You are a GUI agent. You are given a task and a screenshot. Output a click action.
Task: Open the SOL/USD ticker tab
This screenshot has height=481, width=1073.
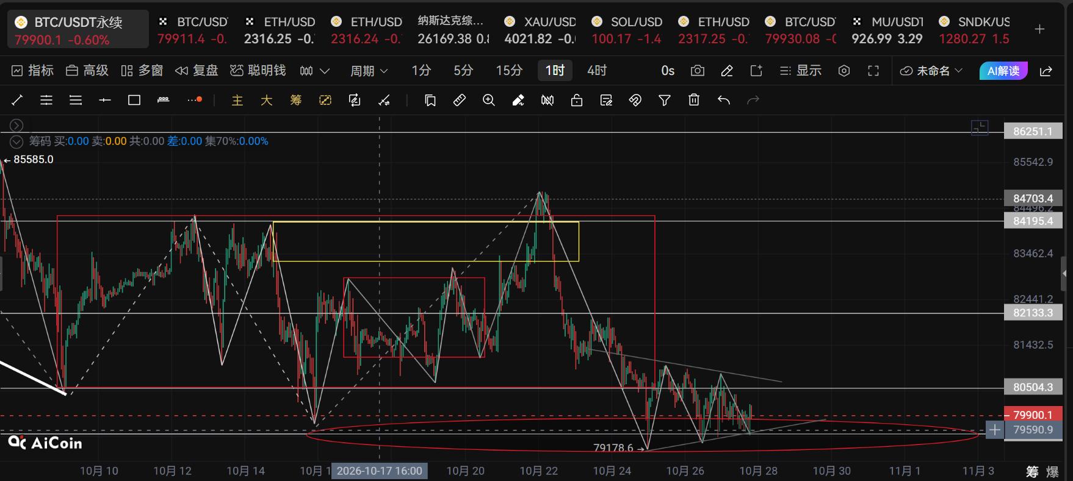(x=627, y=30)
